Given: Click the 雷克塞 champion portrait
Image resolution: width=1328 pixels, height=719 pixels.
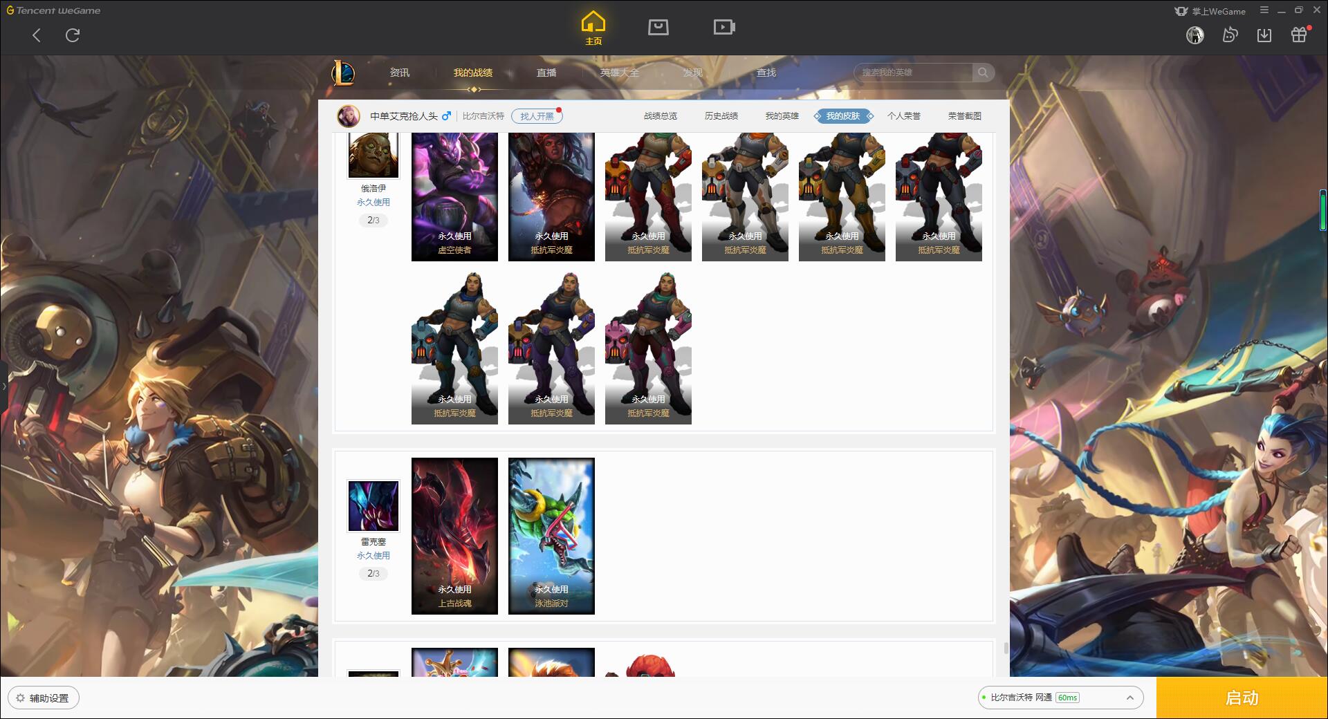Looking at the screenshot, I should click(373, 506).
